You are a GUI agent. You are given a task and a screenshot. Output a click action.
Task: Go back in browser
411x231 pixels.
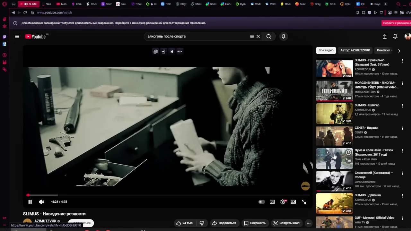pyautogui.click(x=13, y=13)
